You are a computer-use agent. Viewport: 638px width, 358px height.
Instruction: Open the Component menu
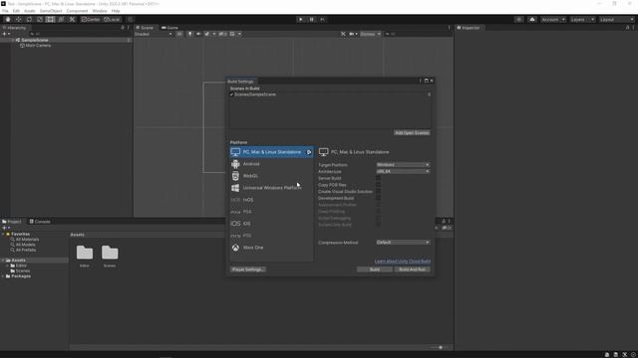(77, 11)
